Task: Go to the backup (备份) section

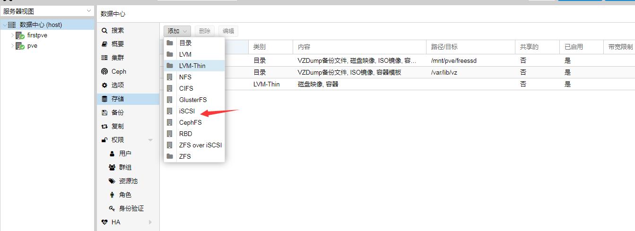Action: tap(117, 112)
